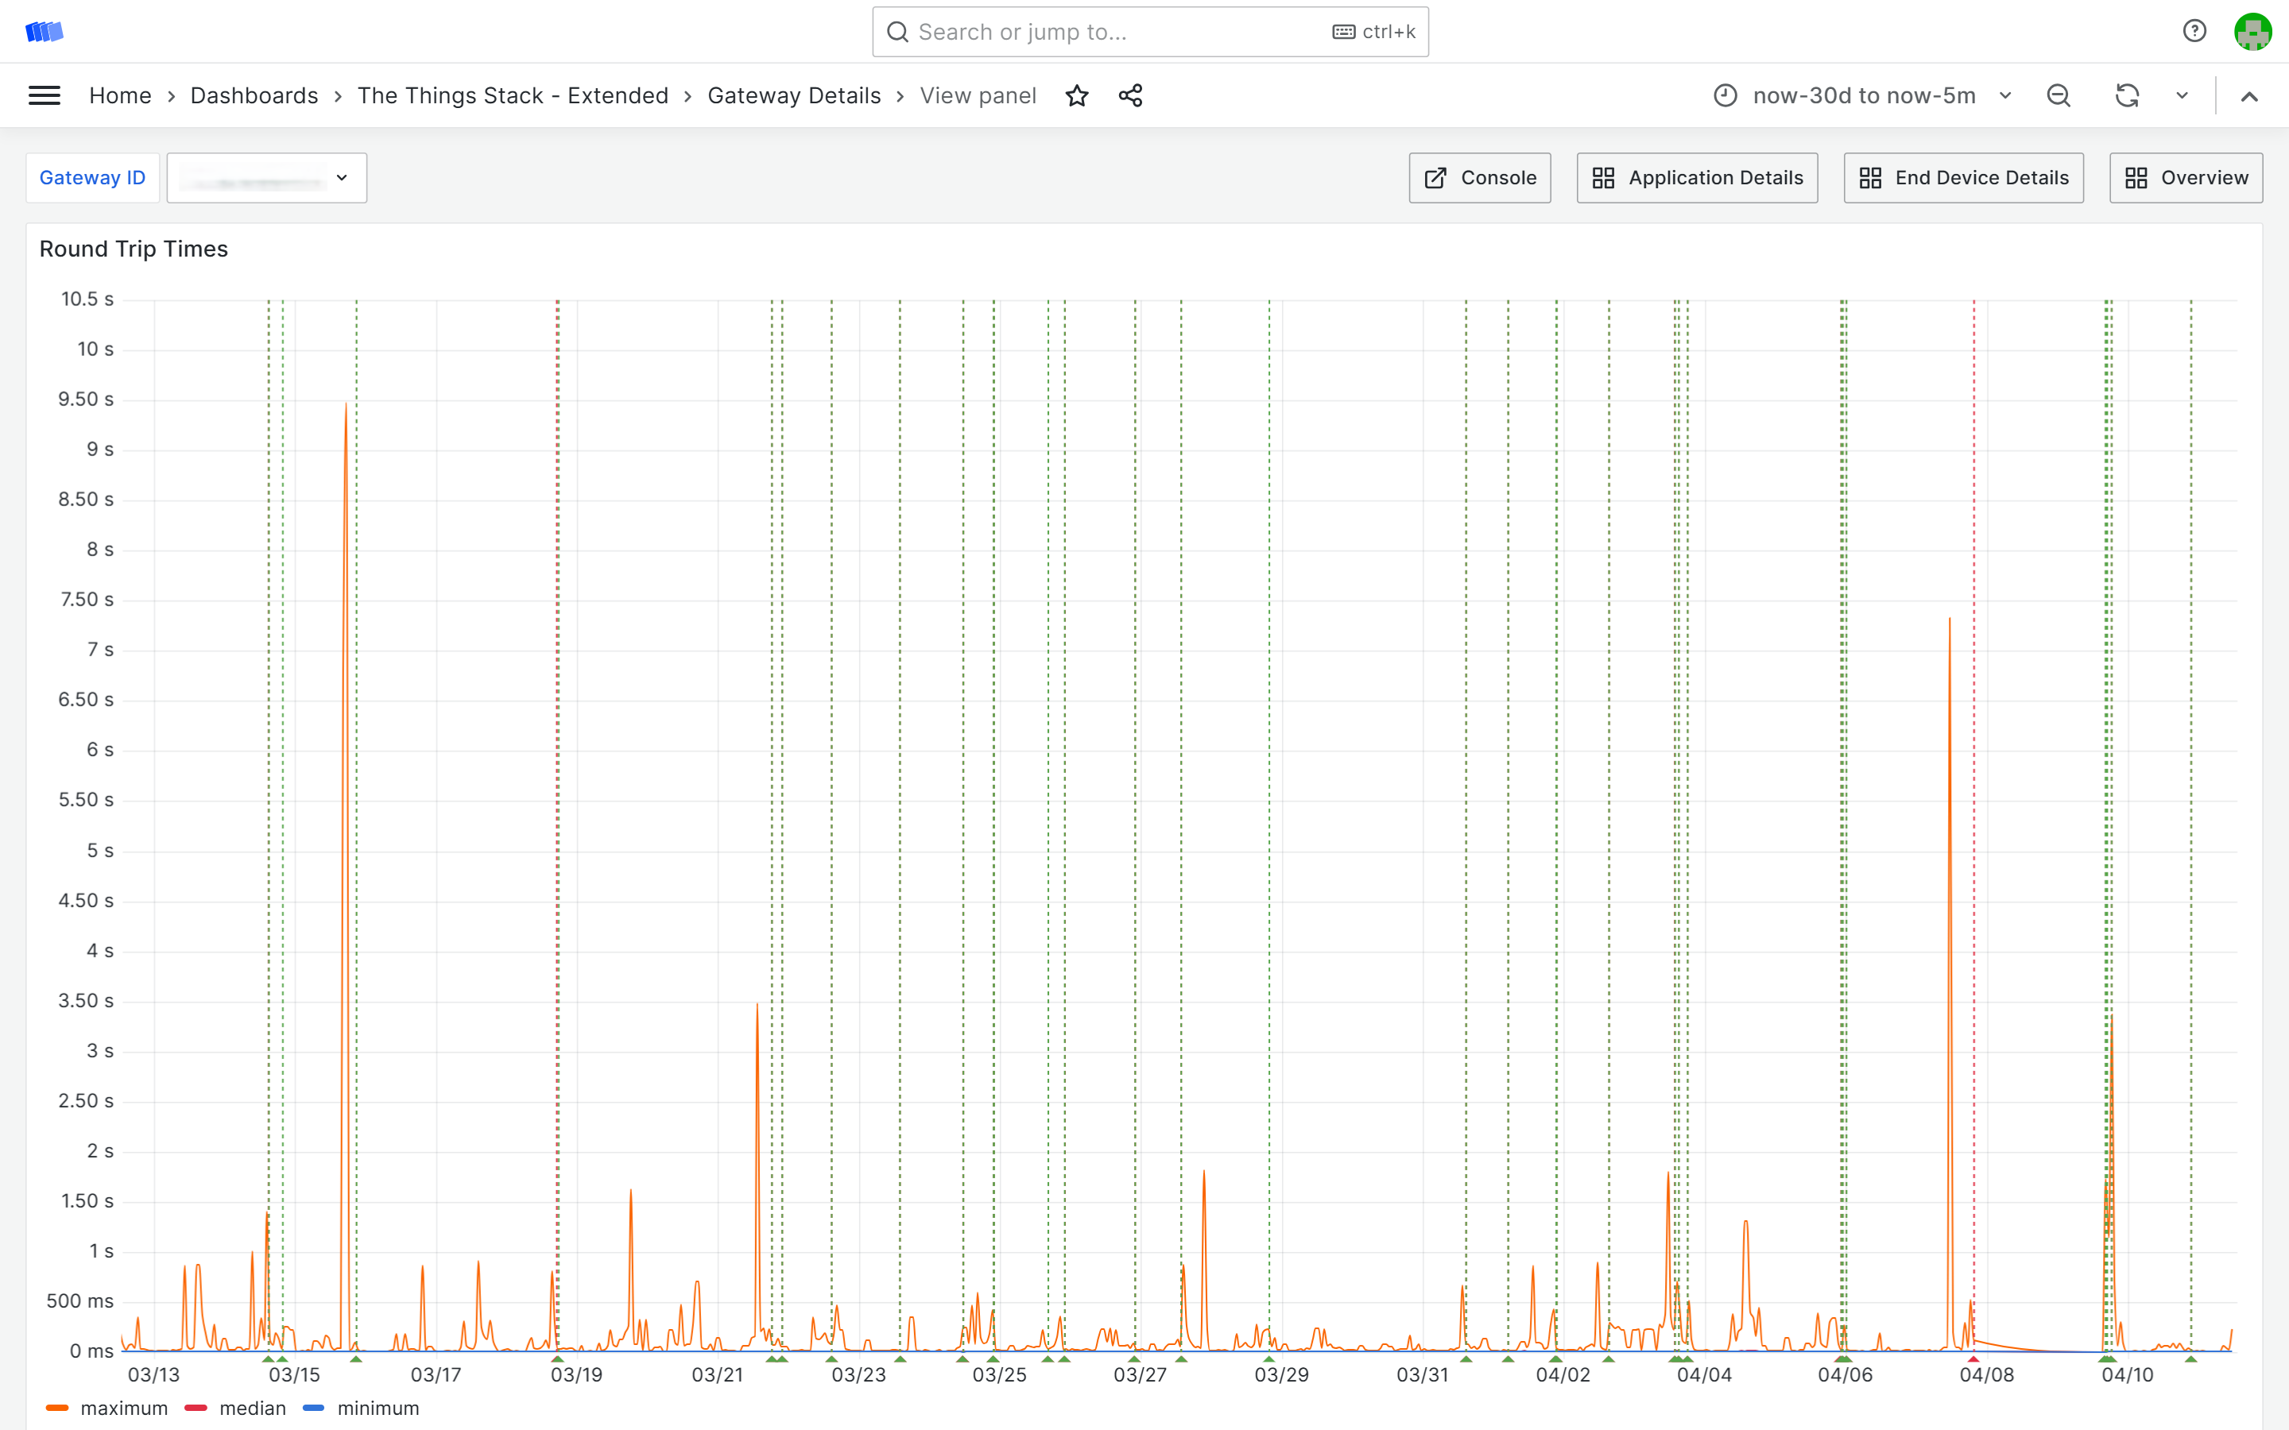Toggle the maximum series in legend
2289x1430 pixels.
pyautogui.click(x=123, y=1409)
